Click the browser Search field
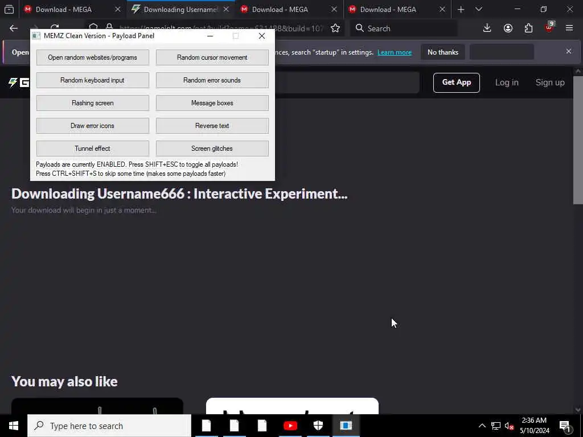The image size is (583, 437). point(404,28)
